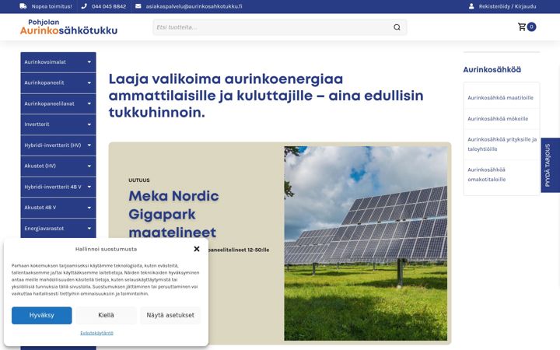The height and width of the screenshot is (350, 560).
Task: Expand Aurinkopaneelilavat menu arrow
Action: pos(89,103)
